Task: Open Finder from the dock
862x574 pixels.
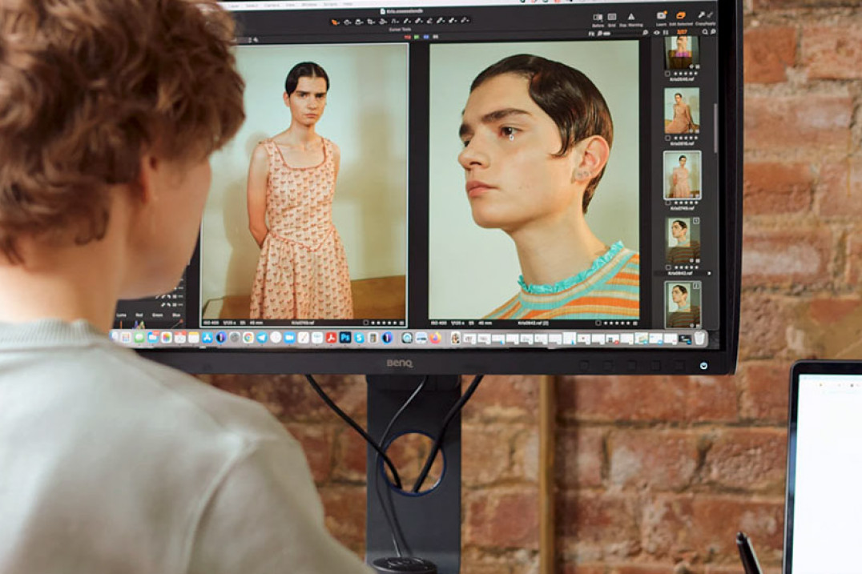Action: [115, 337]
